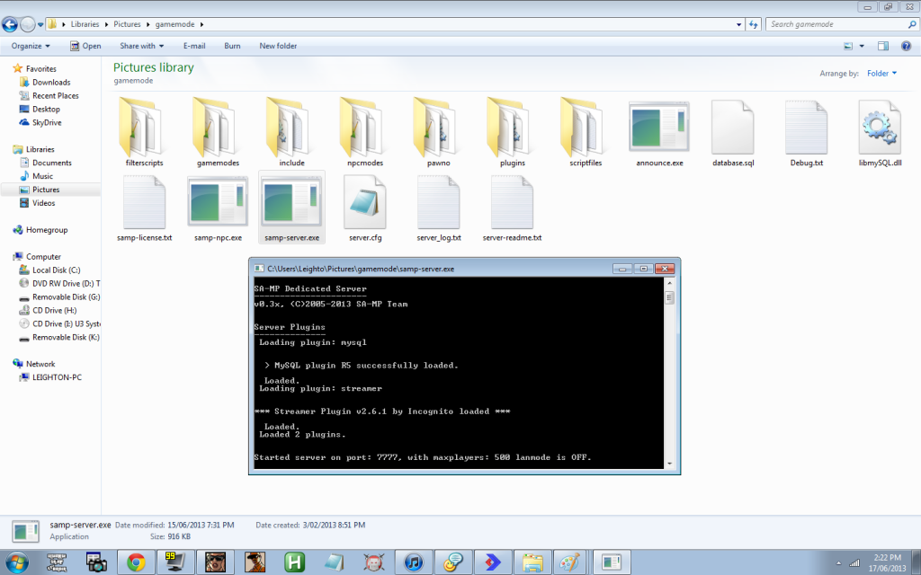Select the server-readme.txt file
921x575 pixels.
point(512,208)
